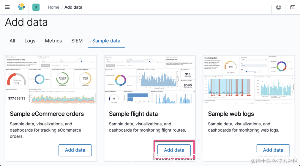
Task: Open the hamburger navigation menu
Action: pyautogui.click(x=7, y=7)
